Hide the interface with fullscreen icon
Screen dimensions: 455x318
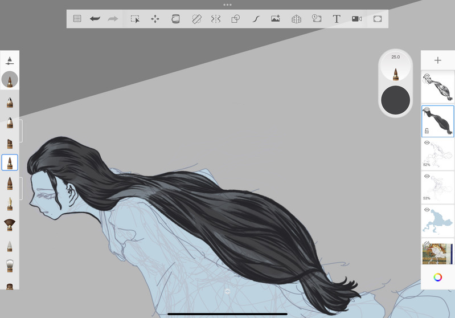[378, 19]
